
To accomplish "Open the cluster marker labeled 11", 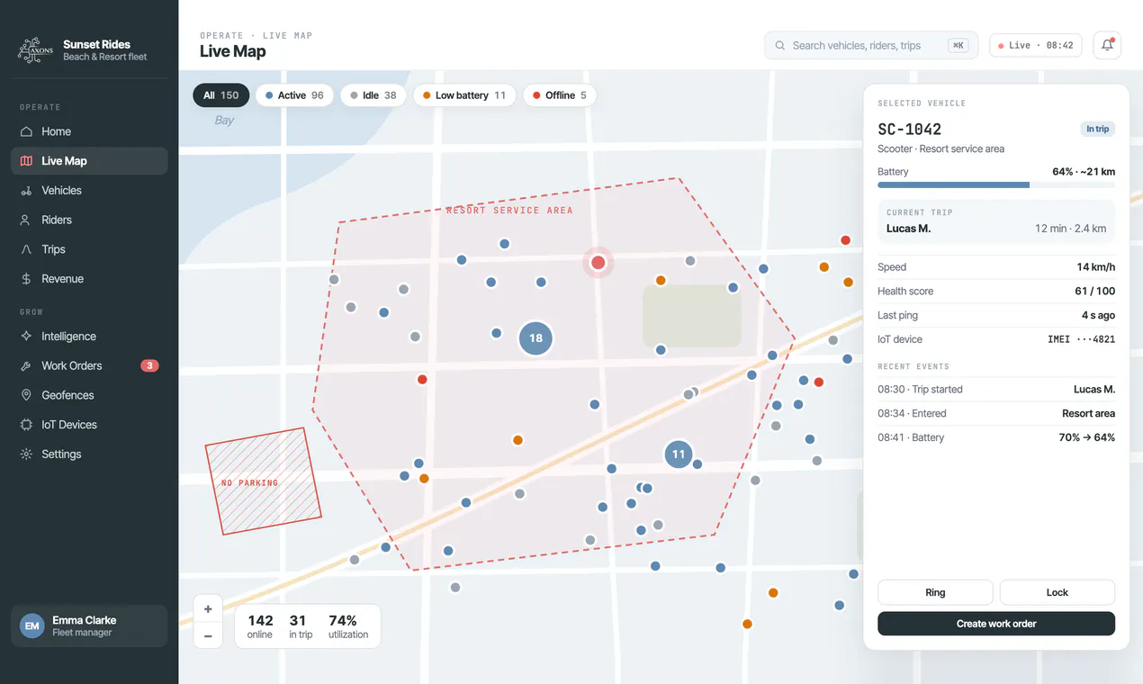I will [679, 454].
